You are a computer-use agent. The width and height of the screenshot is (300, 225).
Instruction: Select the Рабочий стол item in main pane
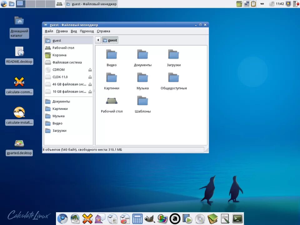(112, 104)
